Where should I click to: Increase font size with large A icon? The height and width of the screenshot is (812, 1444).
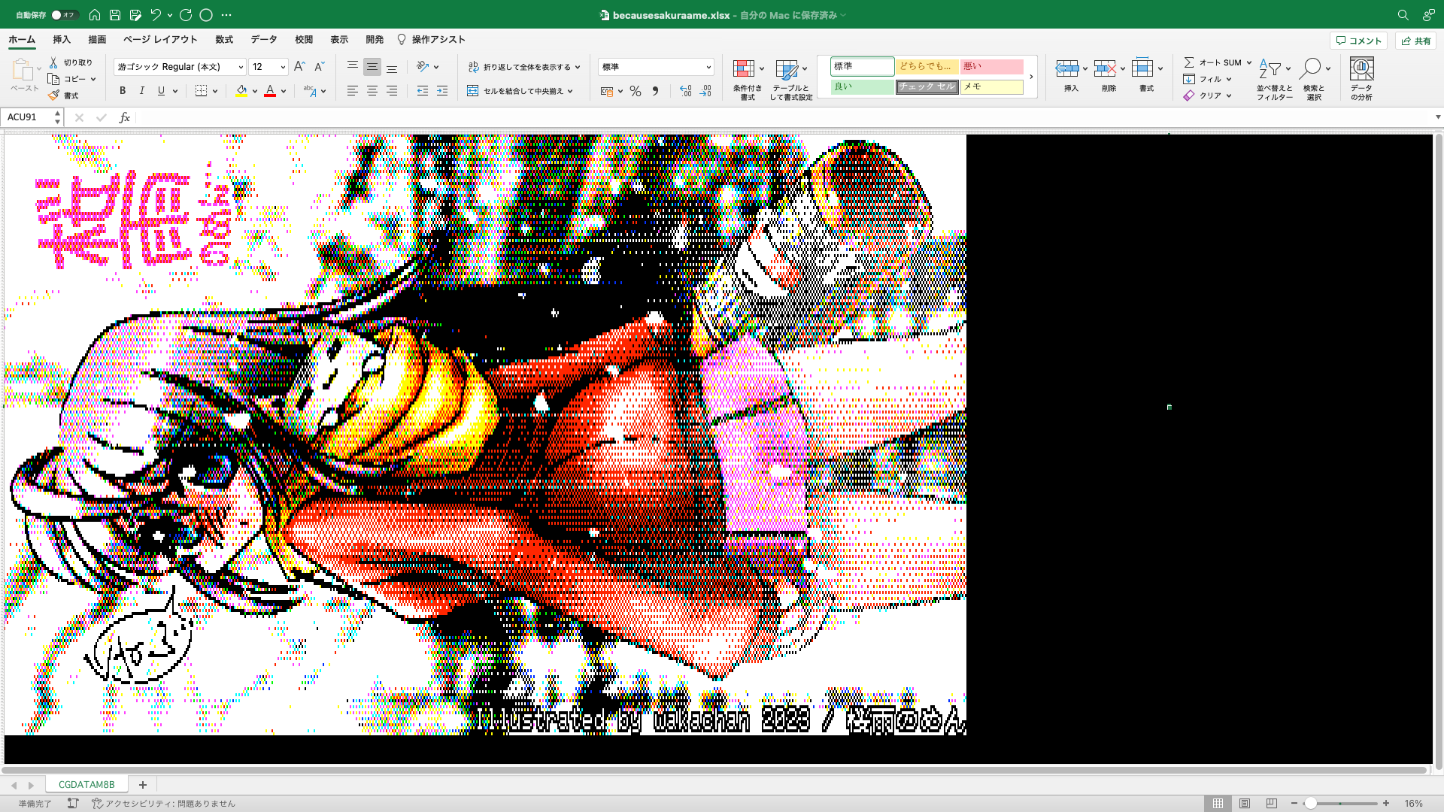(299, 66)
